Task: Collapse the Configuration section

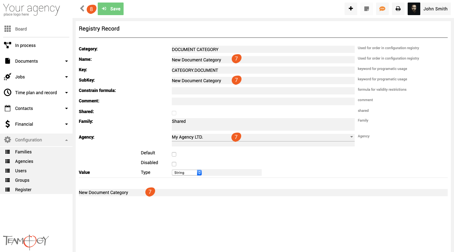Action: pos(67,140)
